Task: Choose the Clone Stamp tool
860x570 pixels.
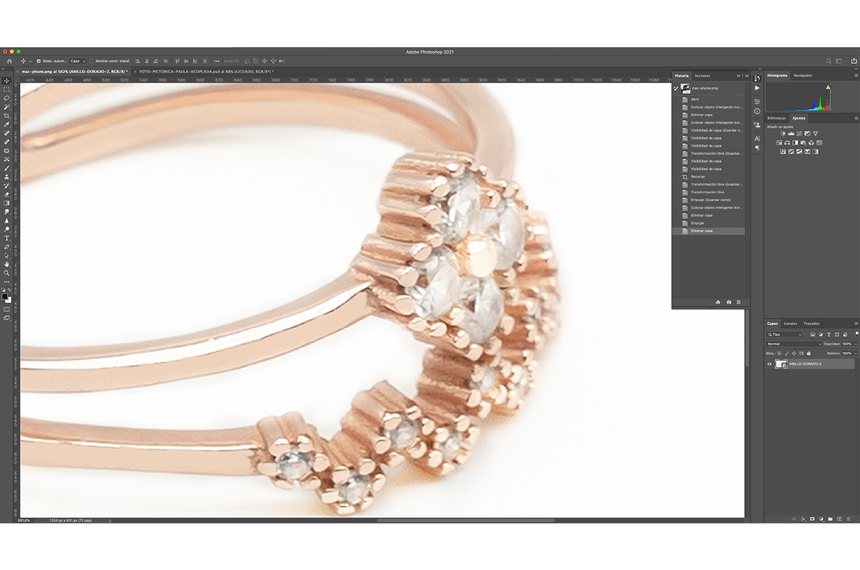Action: click(x=7, y=177)
